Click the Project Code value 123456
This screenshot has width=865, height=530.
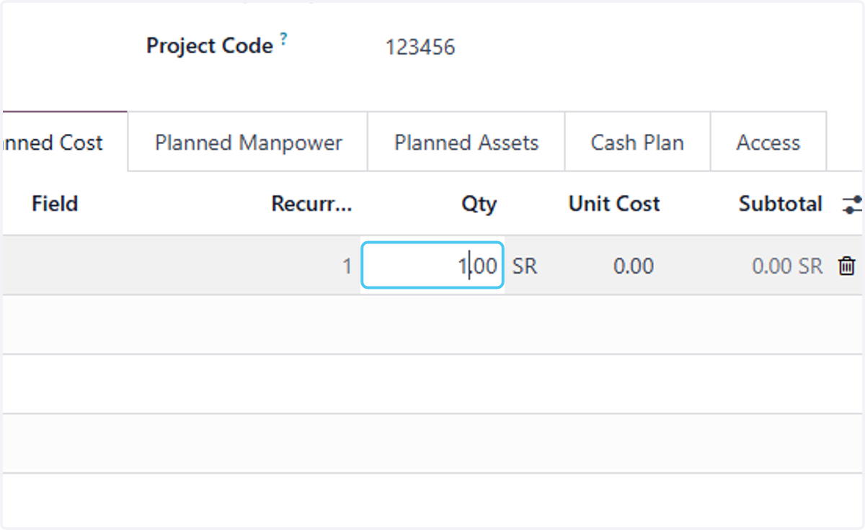tap(420, 48)
